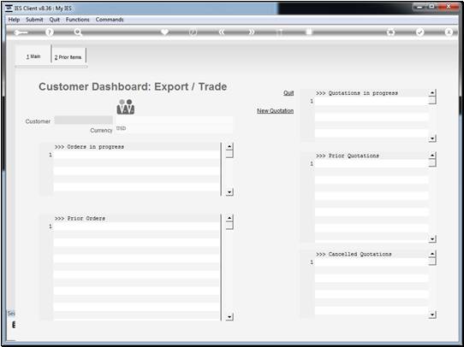This screenshot has width=464, height=347.
Task: Click Cancelled Quotations scroll up arrow
Action: [432, 255]
